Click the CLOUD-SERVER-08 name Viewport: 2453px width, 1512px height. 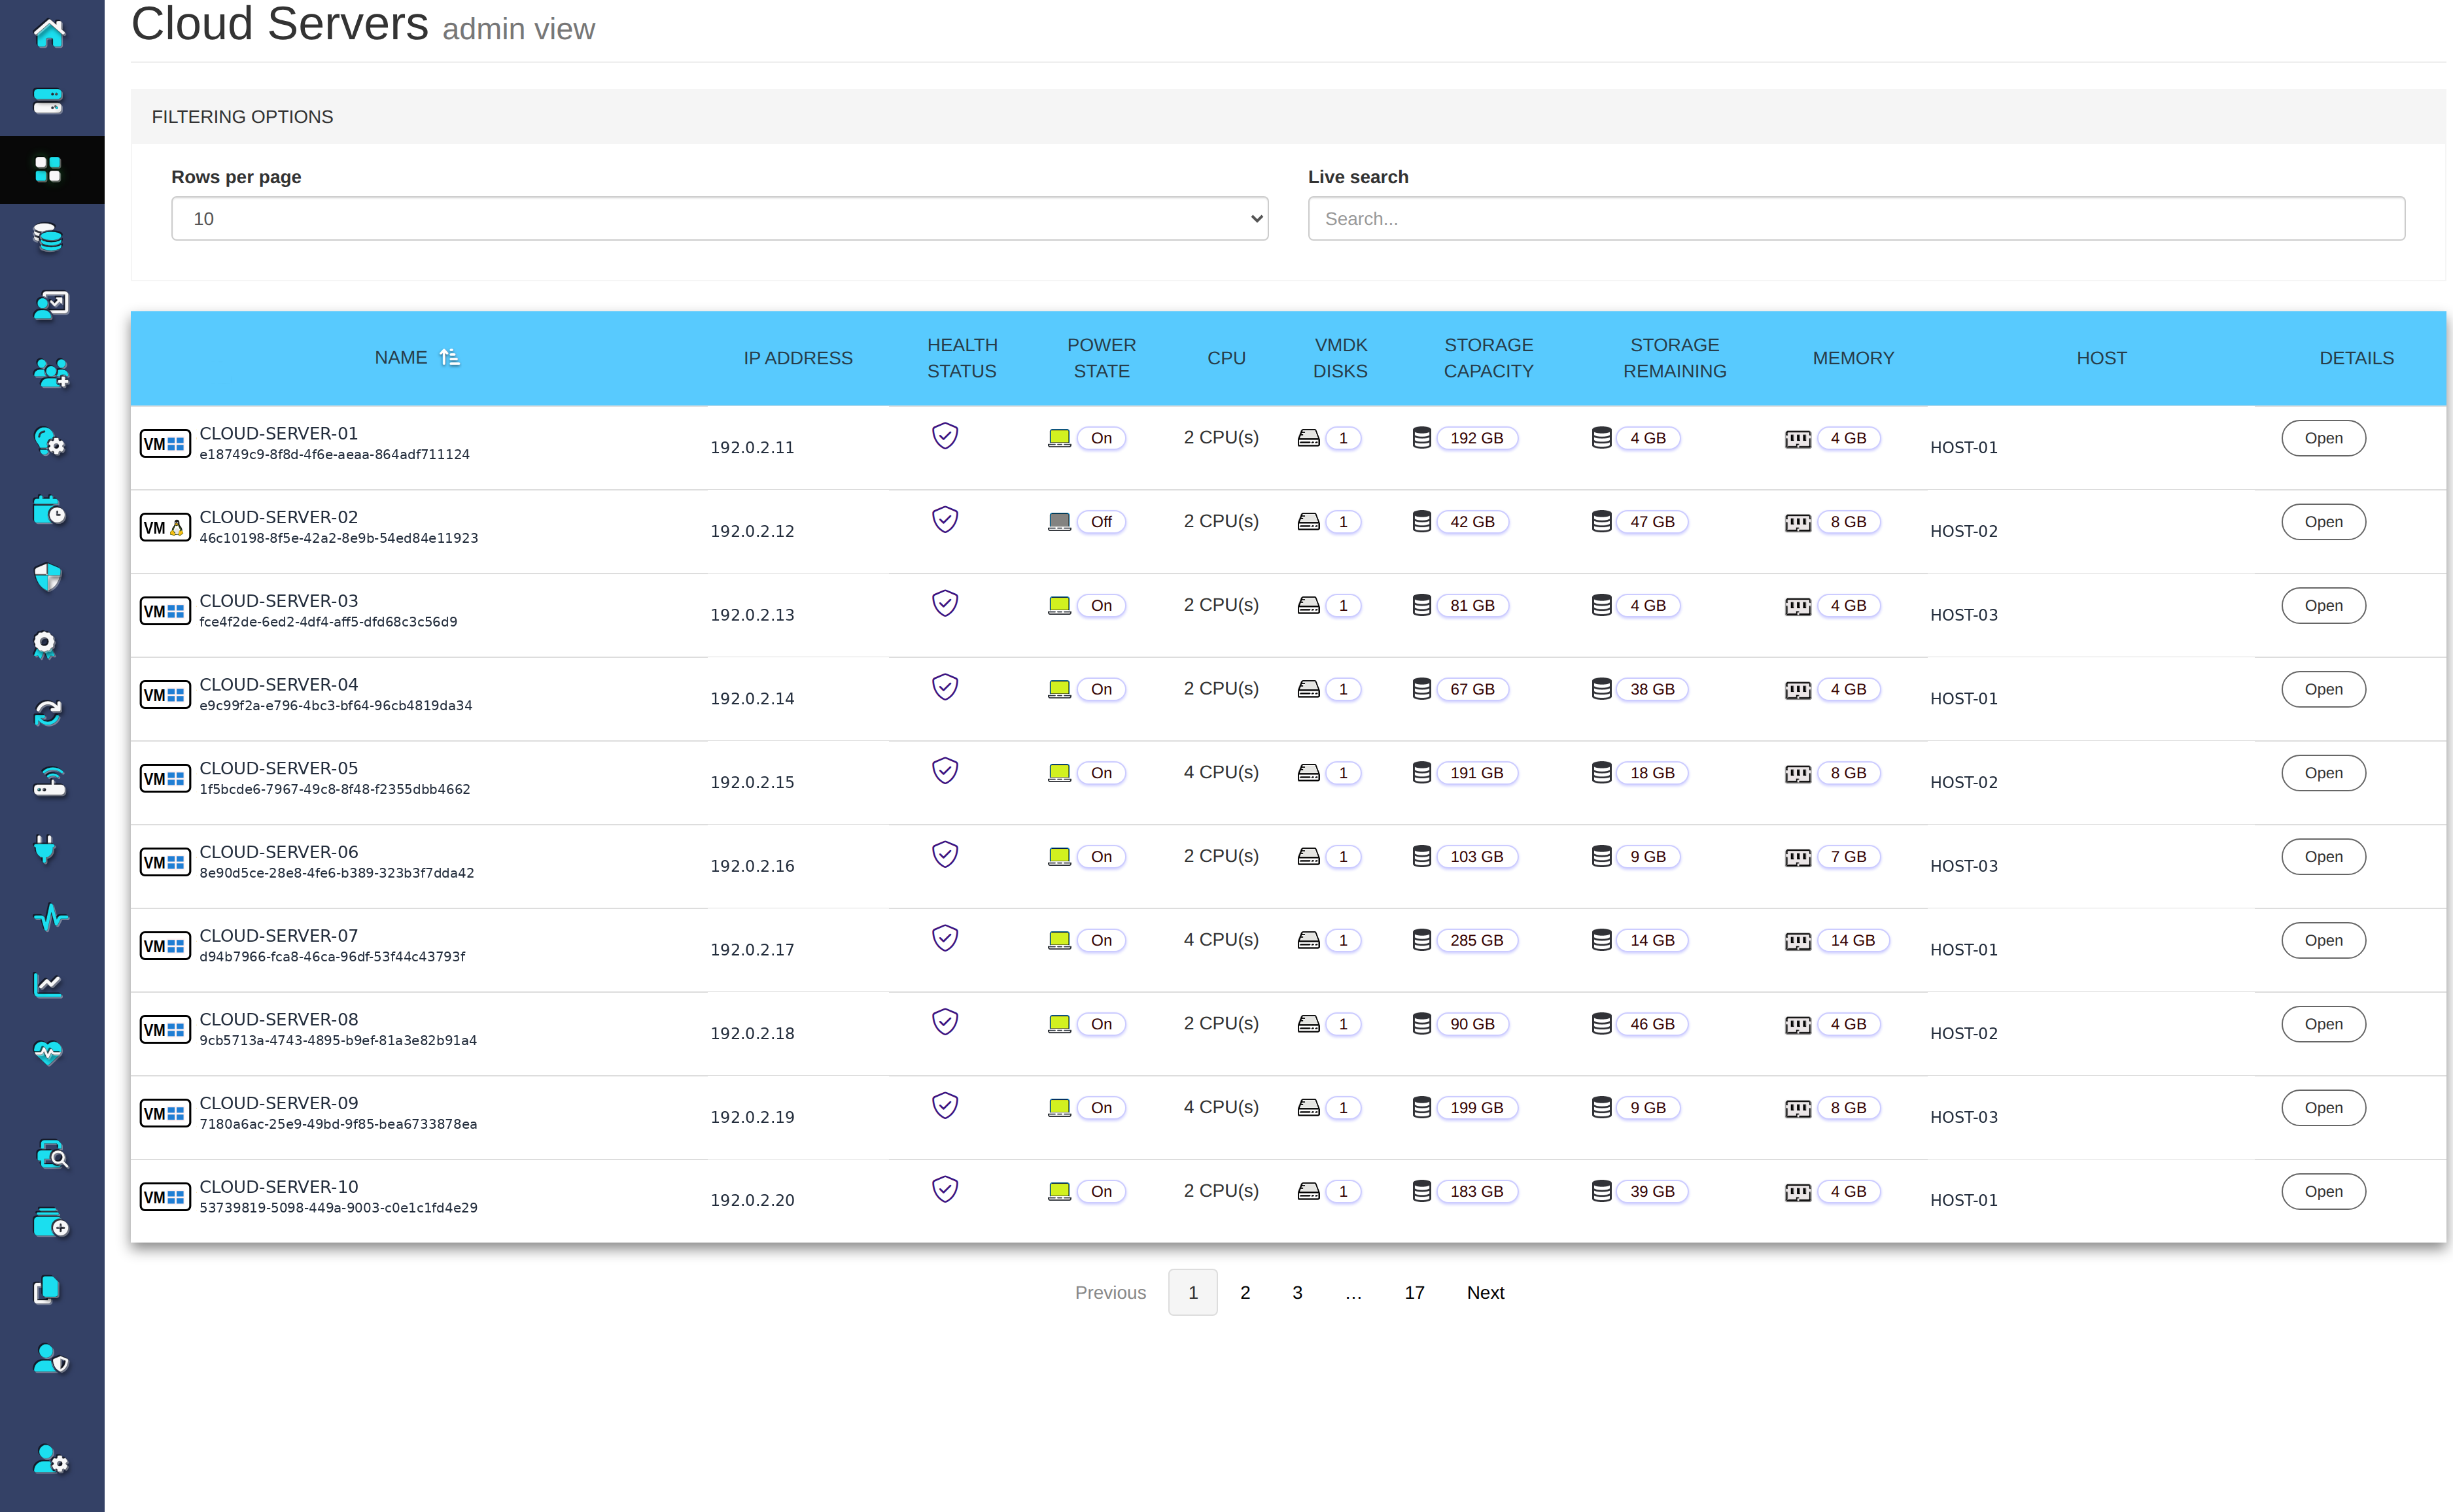point(278,1019)
